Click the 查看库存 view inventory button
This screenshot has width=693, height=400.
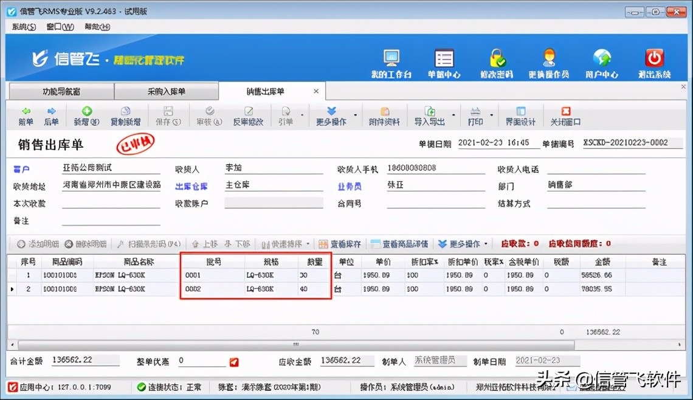click(340, 244)
